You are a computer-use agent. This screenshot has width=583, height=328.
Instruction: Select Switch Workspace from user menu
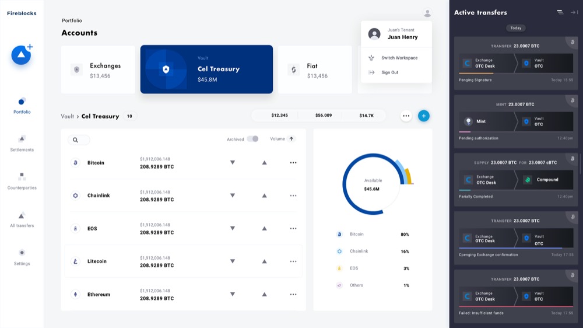pos(399,58)
